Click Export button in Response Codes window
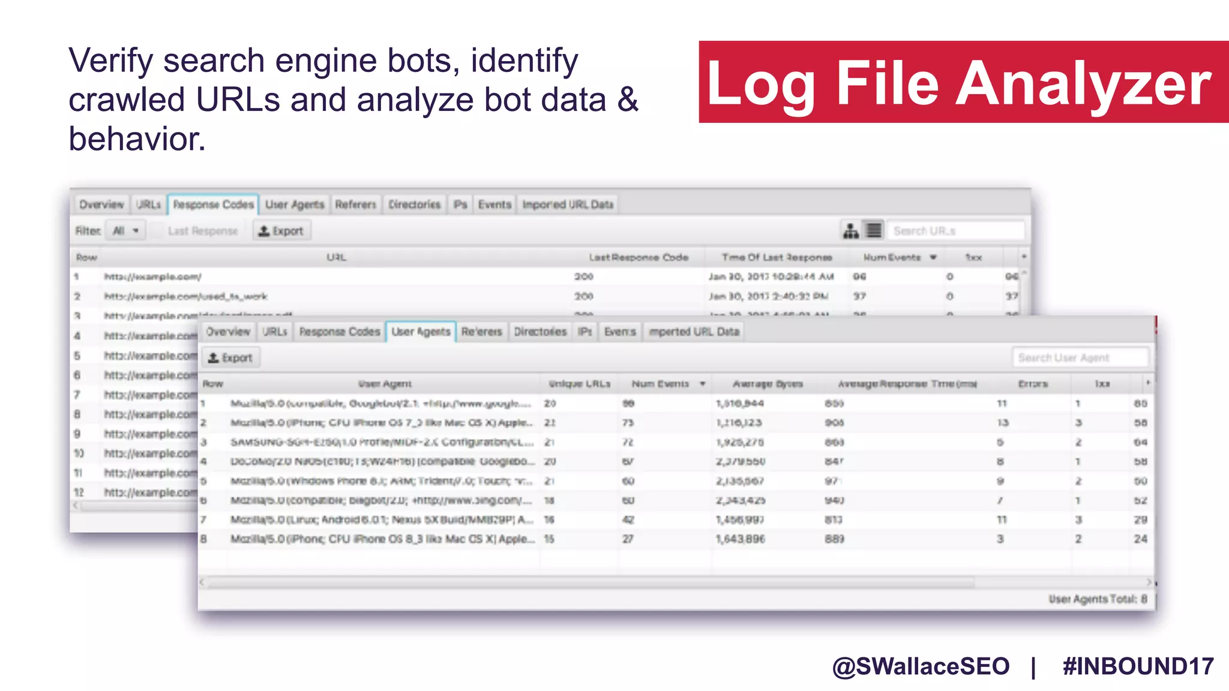Image resolution: width=1229 pixels, height=691 pixels. (281, 231)
